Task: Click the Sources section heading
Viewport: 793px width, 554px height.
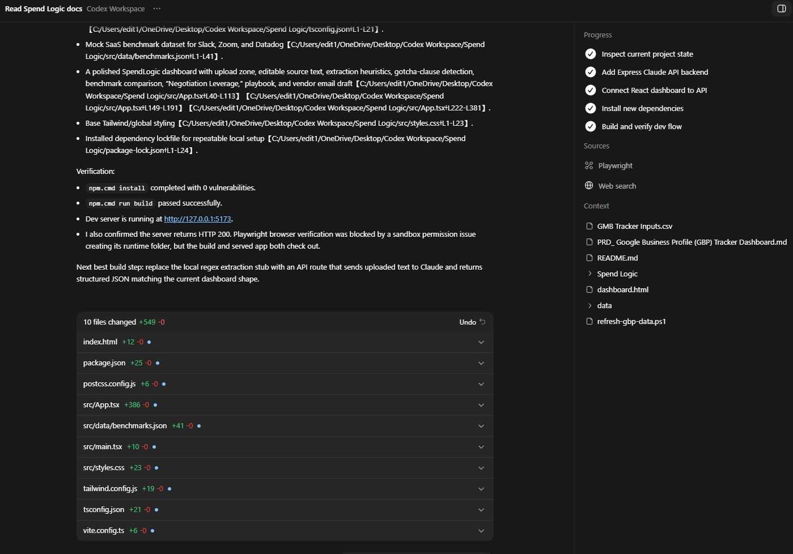Action: (x=596, y=146)
